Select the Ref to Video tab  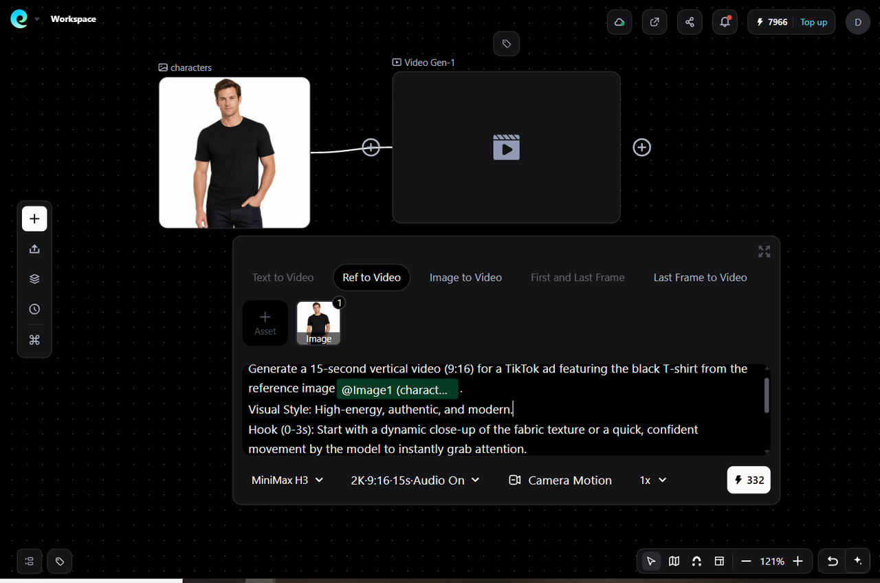[x=371, y=278]
